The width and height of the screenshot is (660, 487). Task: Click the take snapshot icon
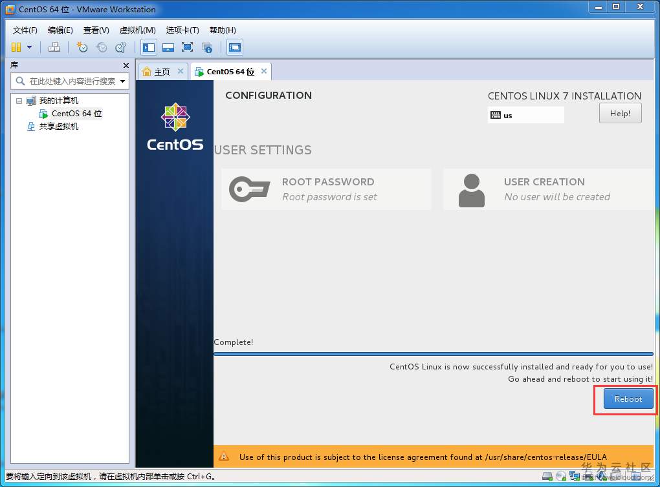tap(82, 47)
